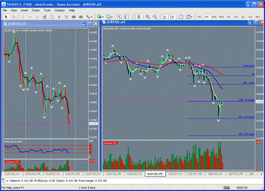Click the Balance: 6 101.08 account line
Viewport: 265px width, 191px height.
click(59, 181)
